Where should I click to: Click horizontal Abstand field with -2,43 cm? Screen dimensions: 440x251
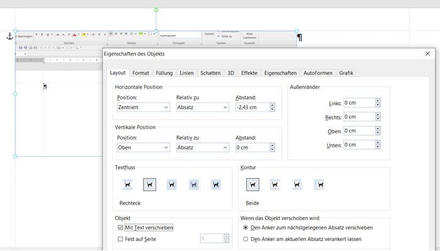point(252,108)
